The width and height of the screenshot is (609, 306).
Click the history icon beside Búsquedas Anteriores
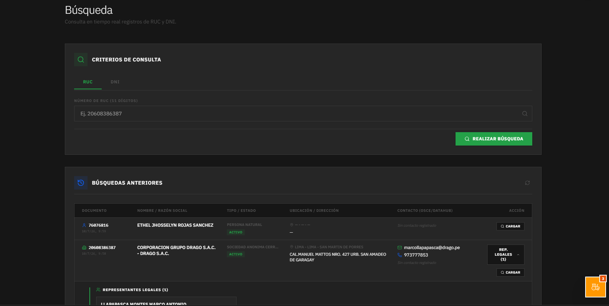pyautogui.click(x=81, y=183)
